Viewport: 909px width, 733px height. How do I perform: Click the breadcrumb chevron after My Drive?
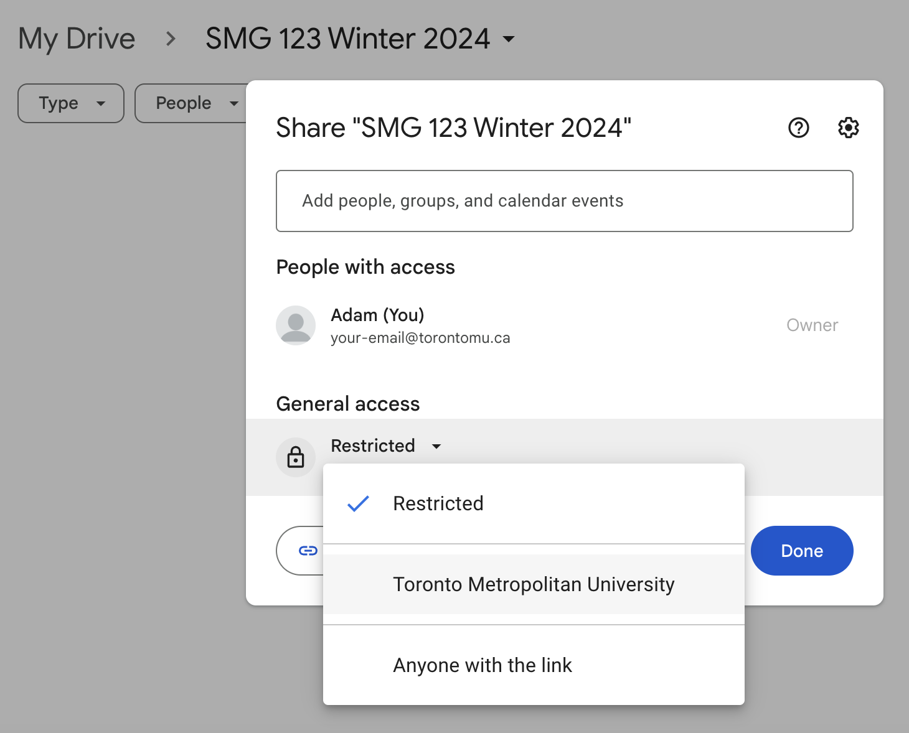tap(171, 39)
